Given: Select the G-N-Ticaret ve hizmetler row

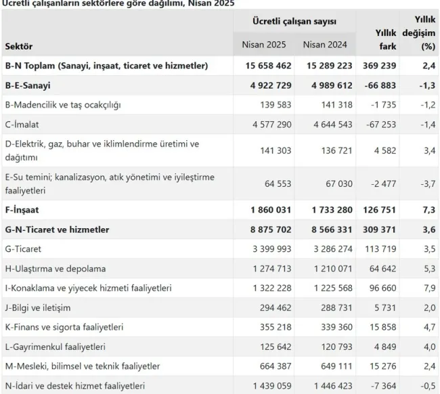Looking at the screenshot, I should [220, 229].
